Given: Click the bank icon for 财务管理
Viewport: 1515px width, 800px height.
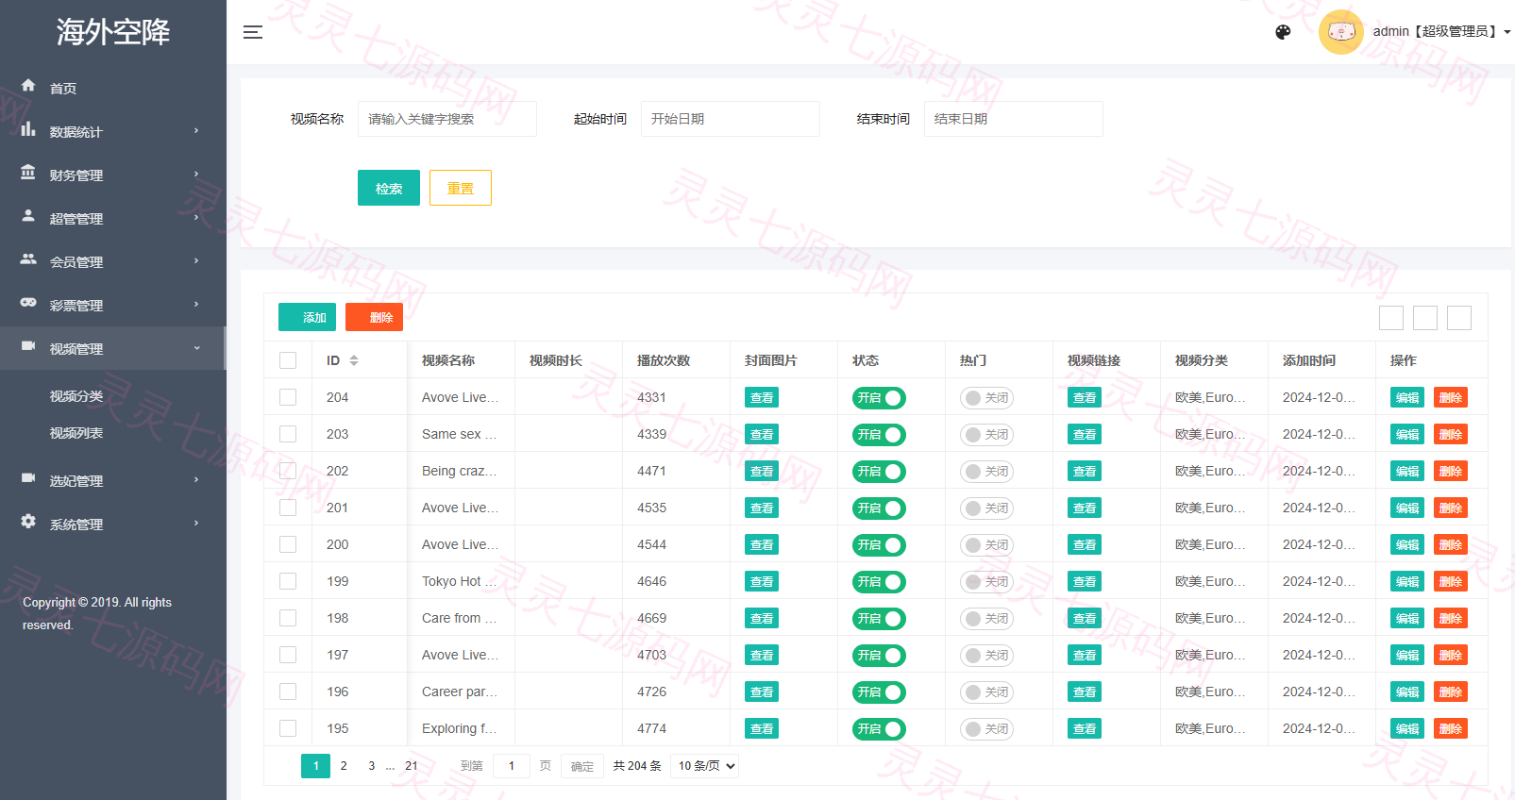Looking at the screenshot, I should click(x=28, y=173).
